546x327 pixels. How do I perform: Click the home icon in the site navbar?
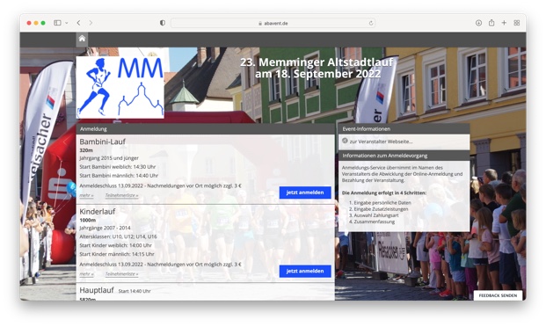click(x=82, y=39)
